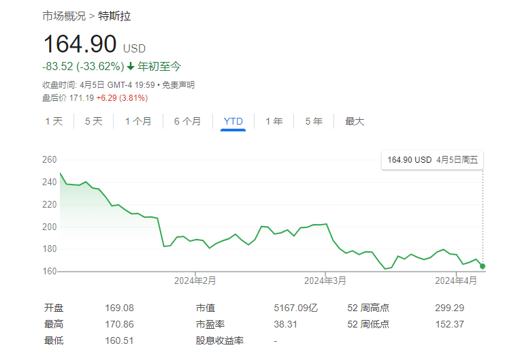The height and width of the screenshot is (352, 505).
Task: Select the 1 天 time range tab
Action: (54, 121)
